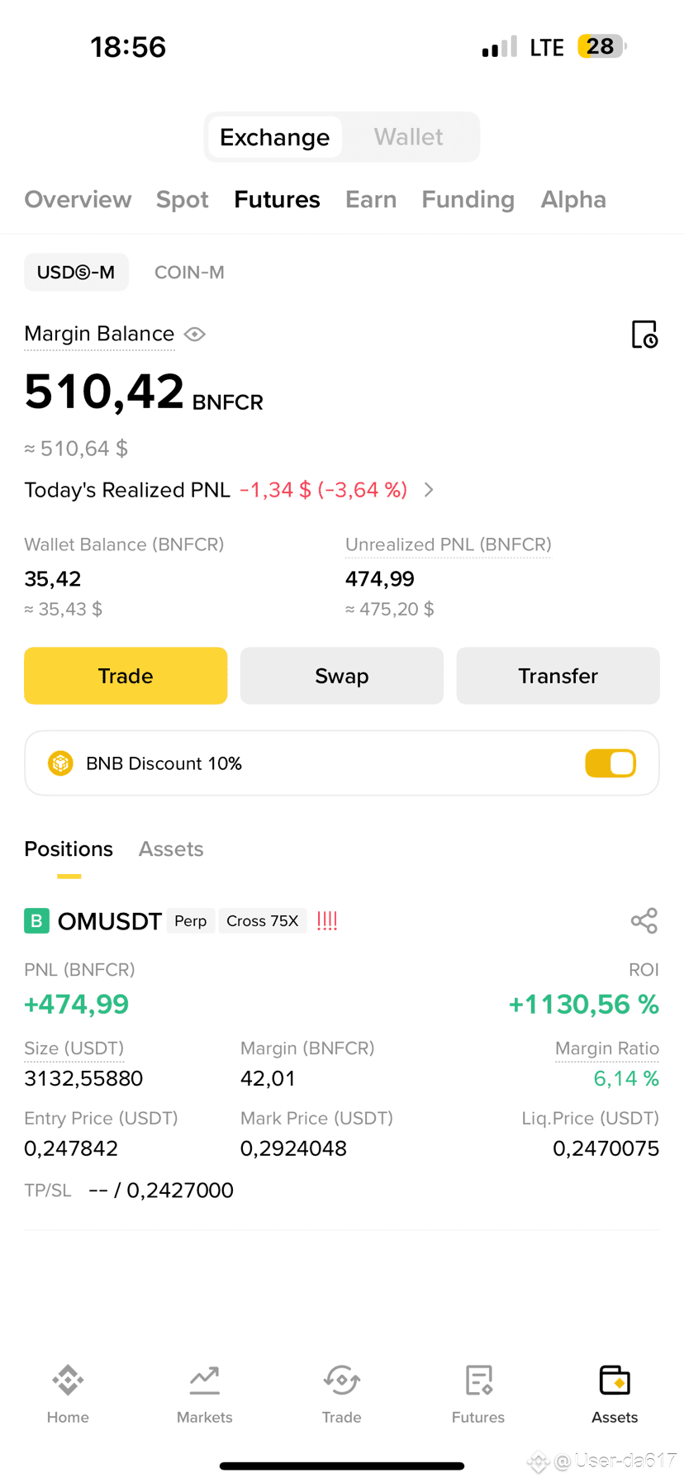
Task: Share the OMUSDT position
Action: pos(644,920)
